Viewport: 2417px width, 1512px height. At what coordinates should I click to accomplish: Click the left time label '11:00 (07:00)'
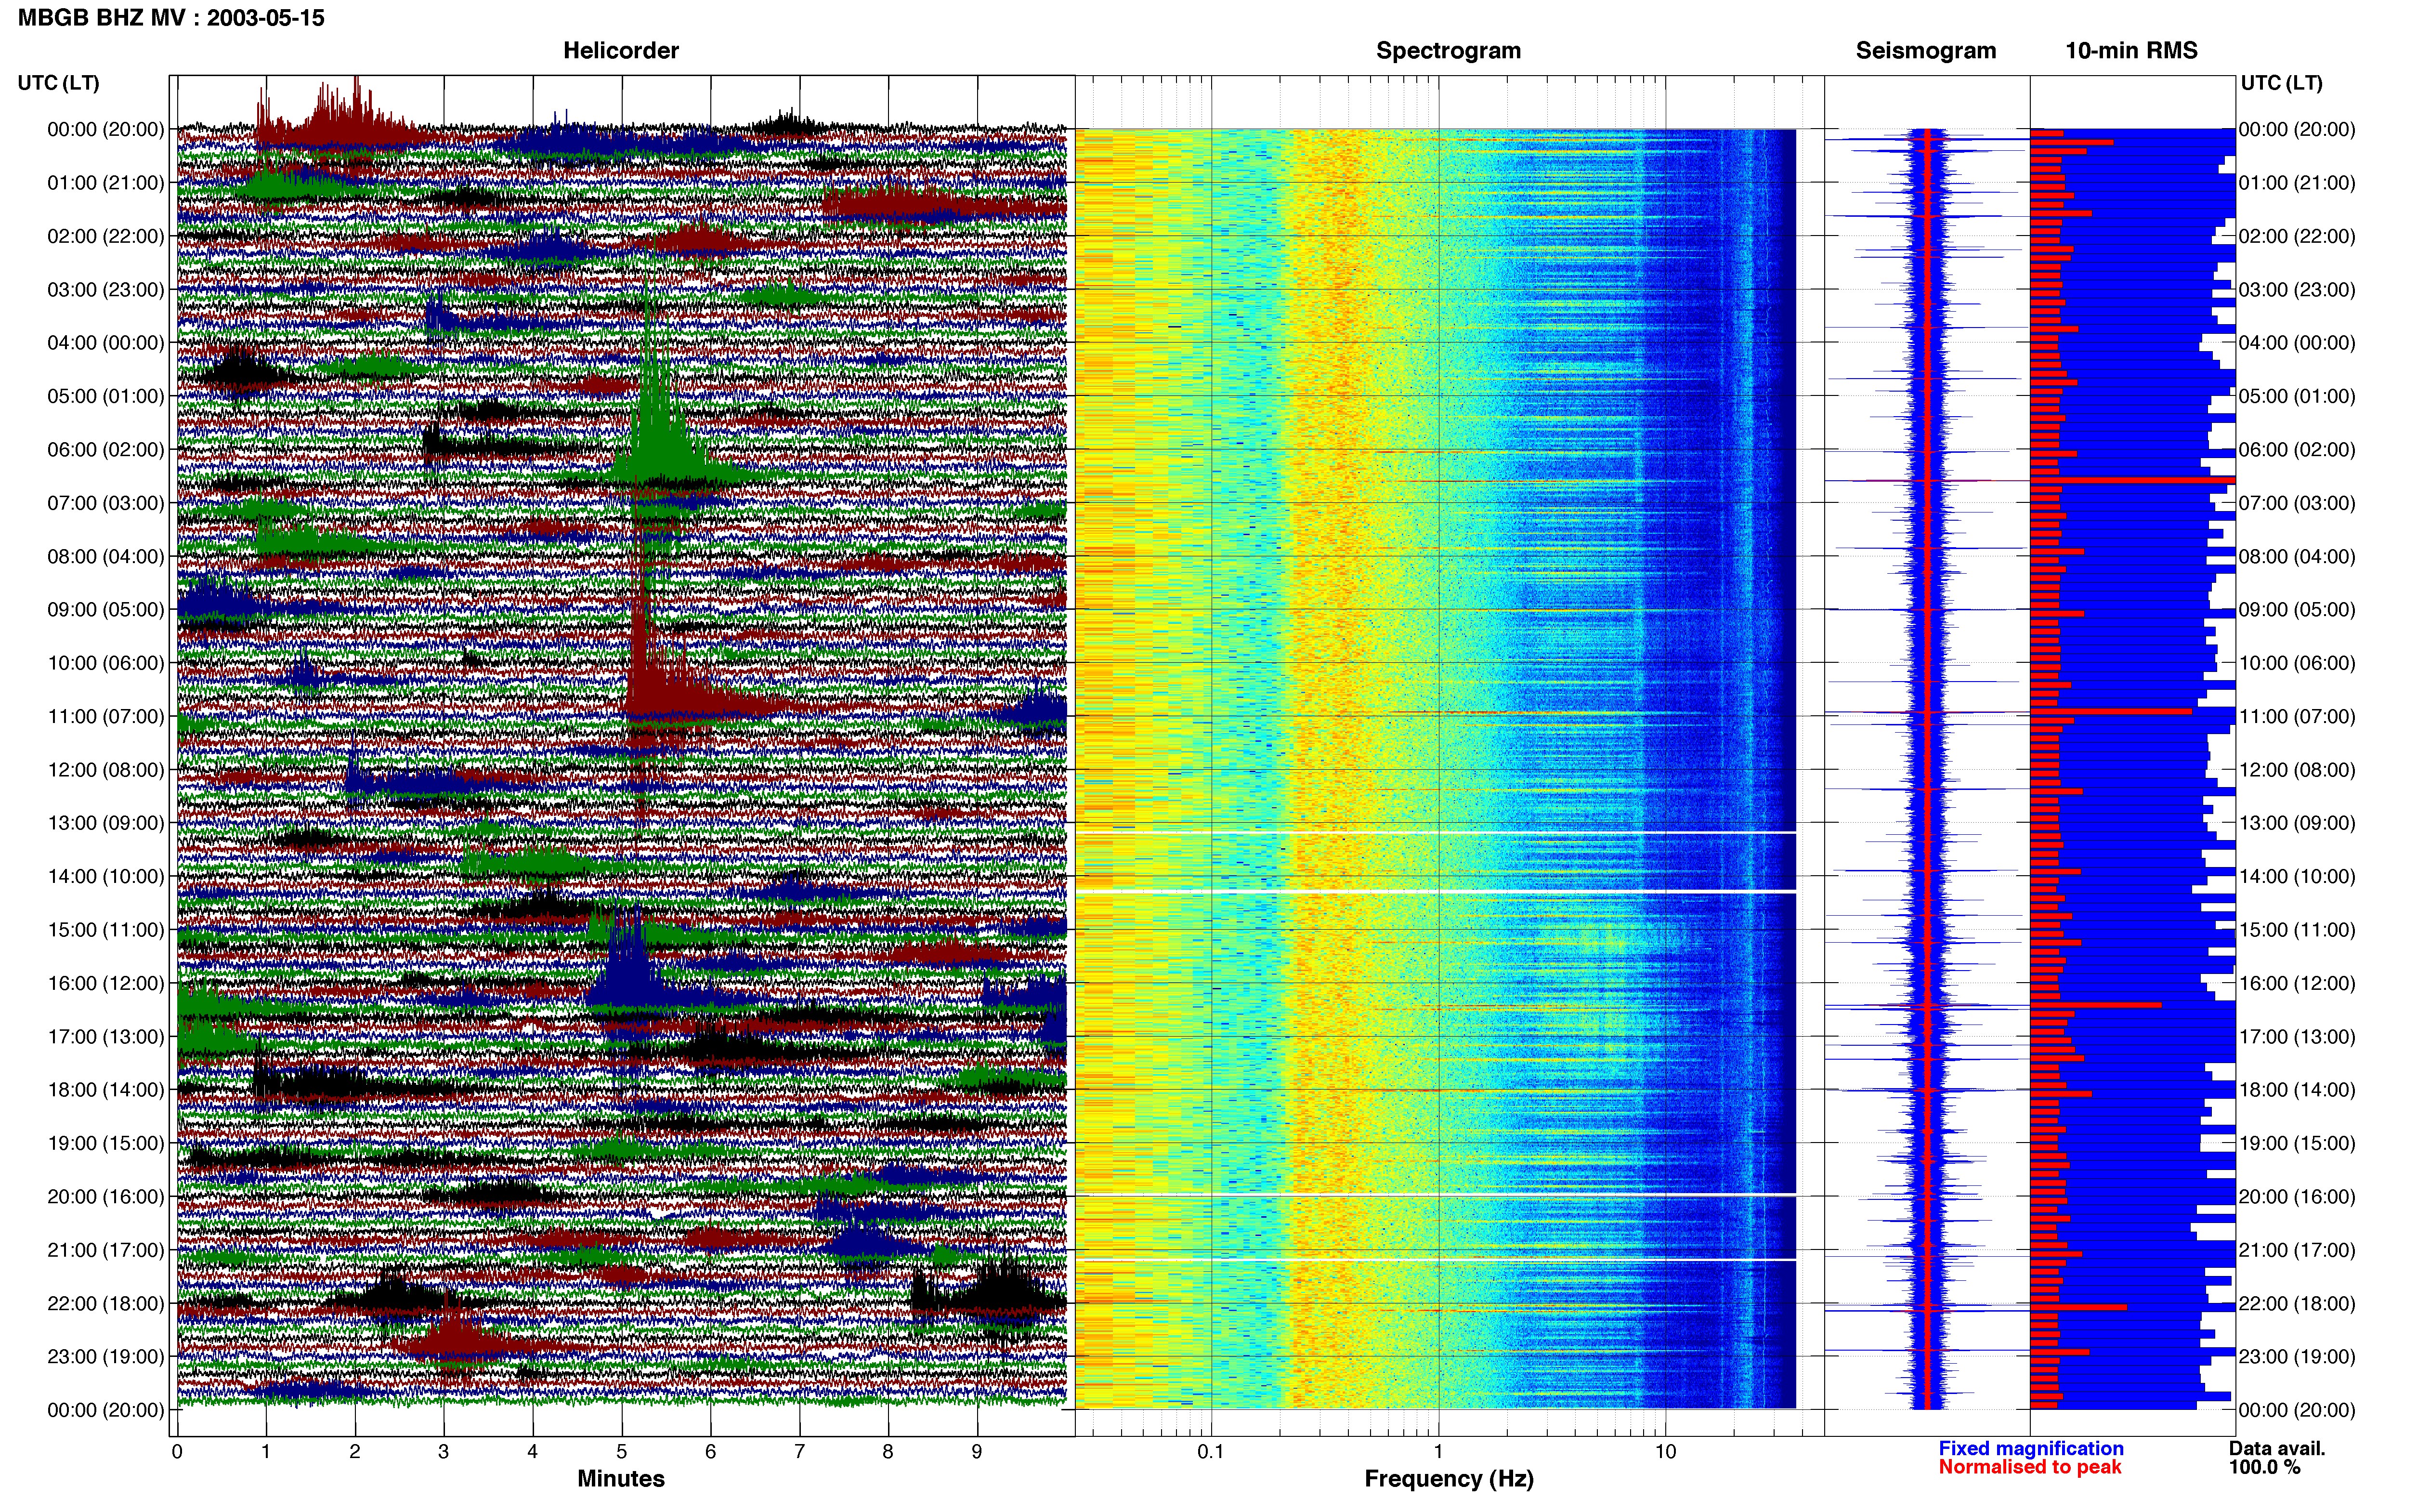tap(105, 717)
